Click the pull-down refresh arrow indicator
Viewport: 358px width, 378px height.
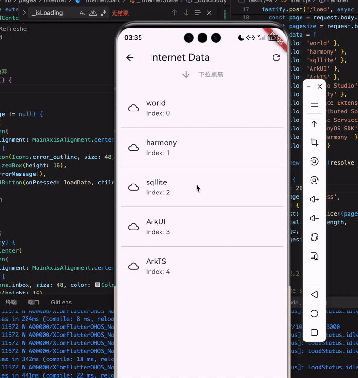tap(186, 74)
